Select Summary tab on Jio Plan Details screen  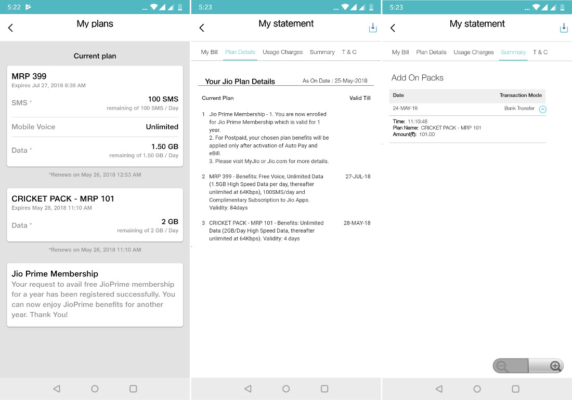pos(322,52)
